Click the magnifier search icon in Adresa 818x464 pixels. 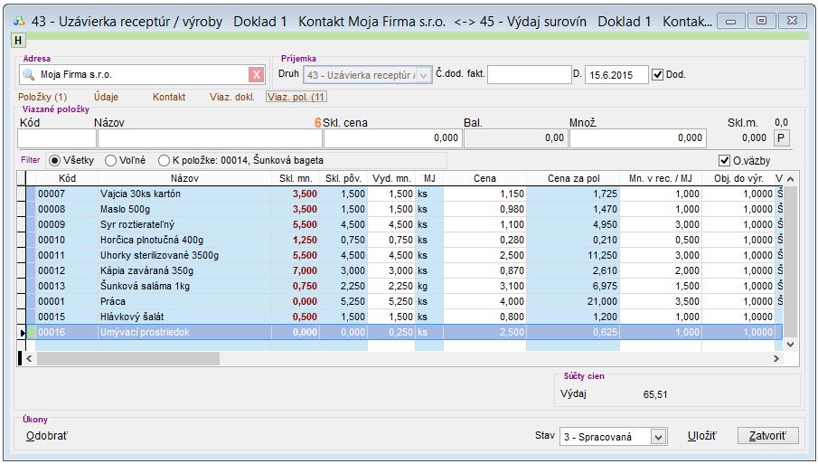click(28, 75)
